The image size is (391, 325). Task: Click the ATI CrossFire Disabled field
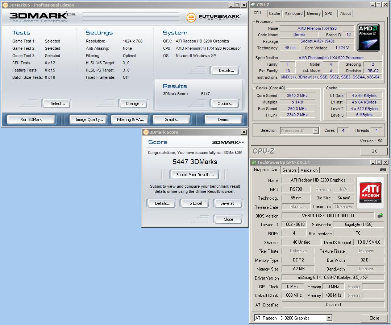coord(333,305)
